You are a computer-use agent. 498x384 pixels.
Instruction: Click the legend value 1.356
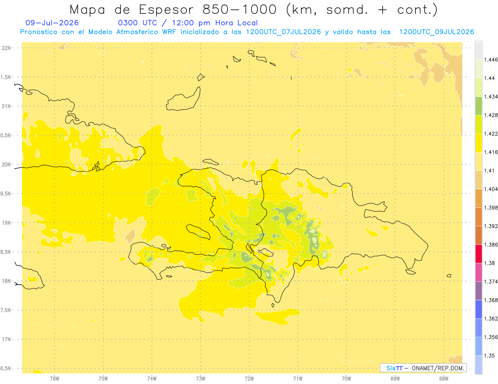491,337
